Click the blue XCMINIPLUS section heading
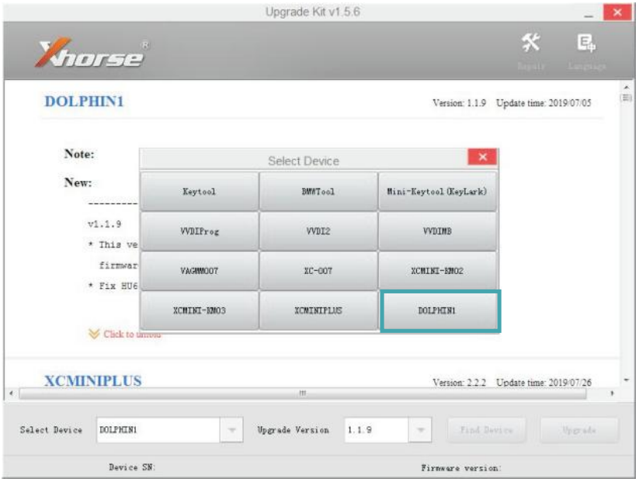This screenshot has height=482, width=639. (x=93, y=381)
